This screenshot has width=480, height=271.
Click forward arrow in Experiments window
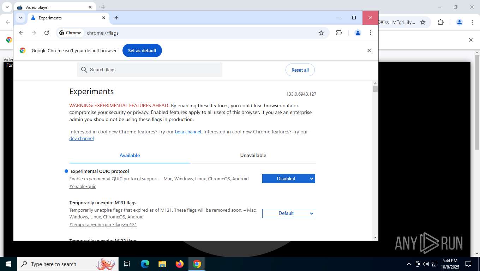(x=34, y=33)
